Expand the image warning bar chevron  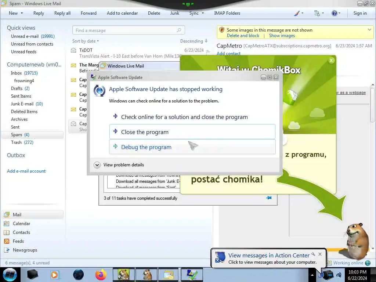(x=369, y=30)
